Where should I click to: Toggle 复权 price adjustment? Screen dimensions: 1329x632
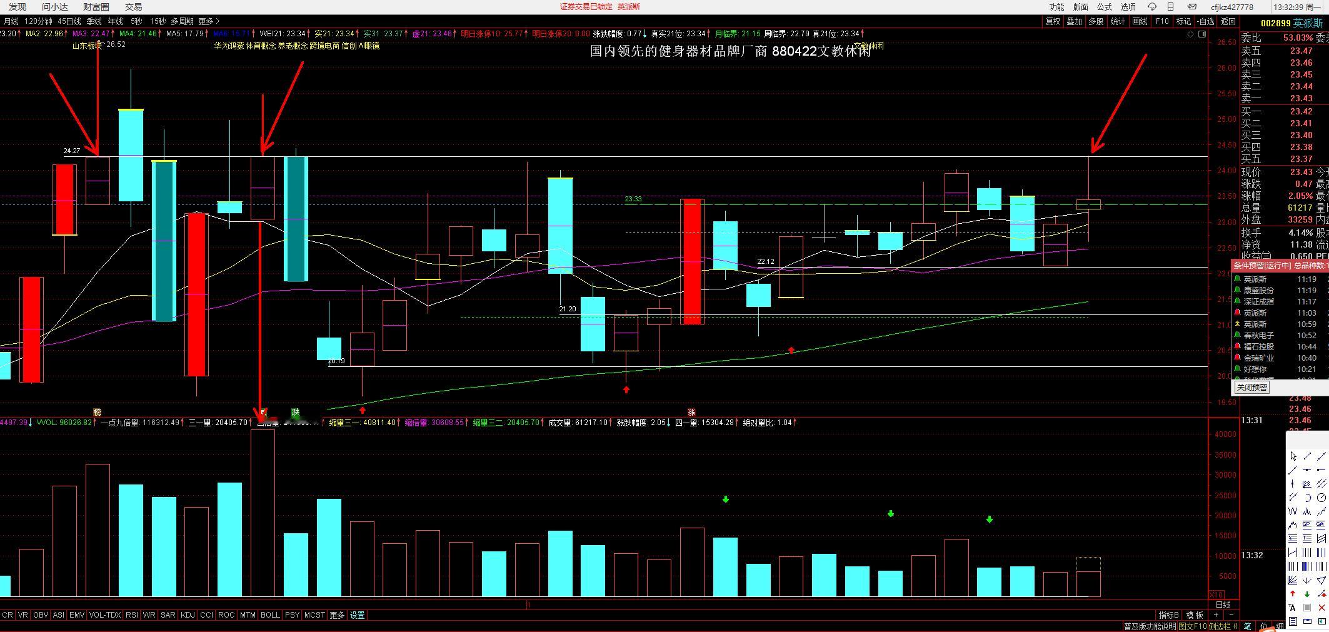tap(1053, 21)
